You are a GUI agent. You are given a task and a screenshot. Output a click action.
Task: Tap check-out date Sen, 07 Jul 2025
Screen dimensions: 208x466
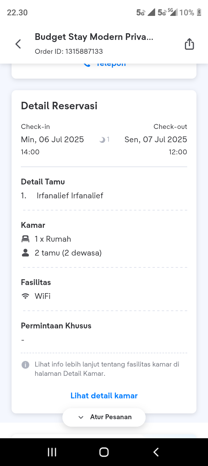tap(156, 140)
